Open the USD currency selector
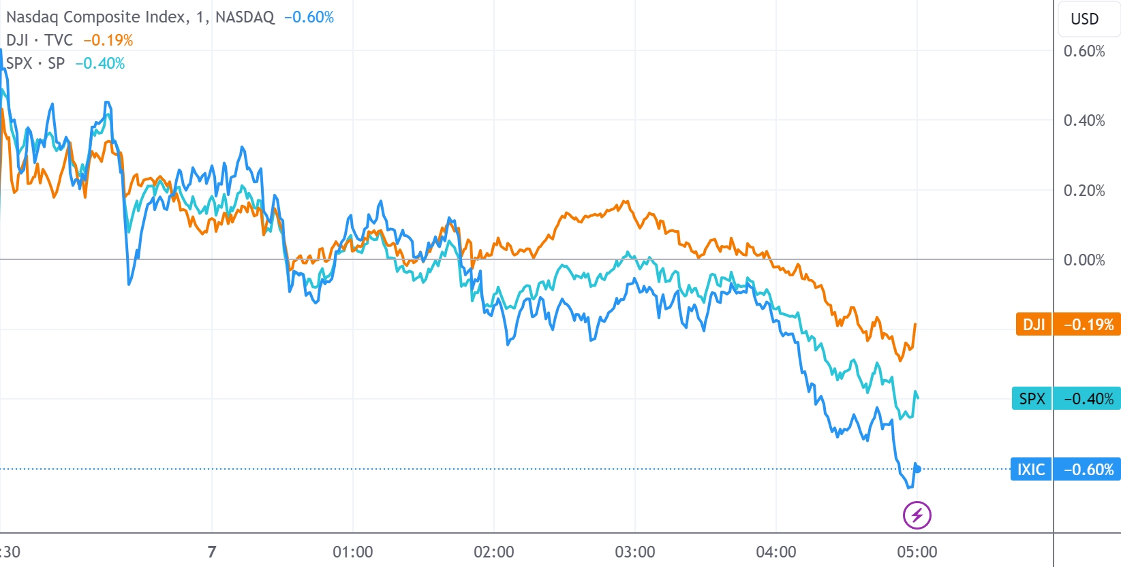Screen dimensions: 1121x567 coord(1084,19)
